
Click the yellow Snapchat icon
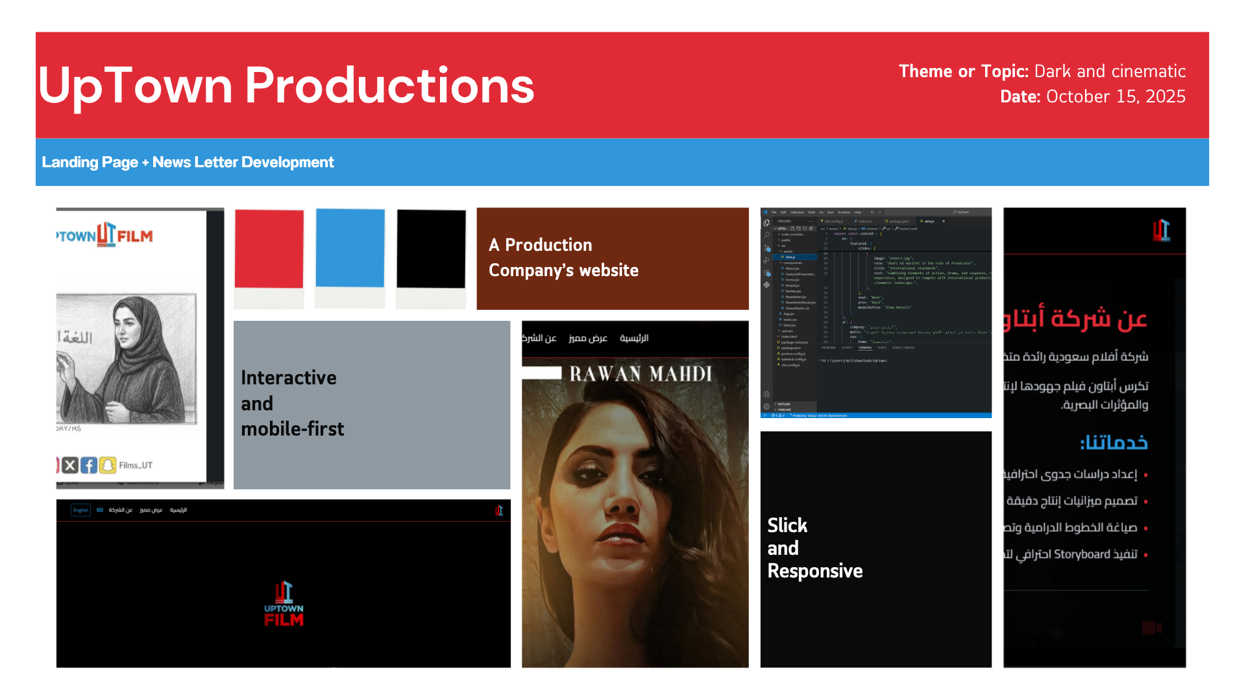(x=108, y=465)
